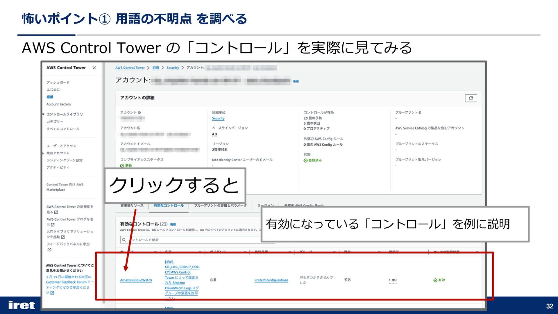The image size is (558, 314).
Task: Click the Security link under 組織単位
Action: [x=218, y=118]
